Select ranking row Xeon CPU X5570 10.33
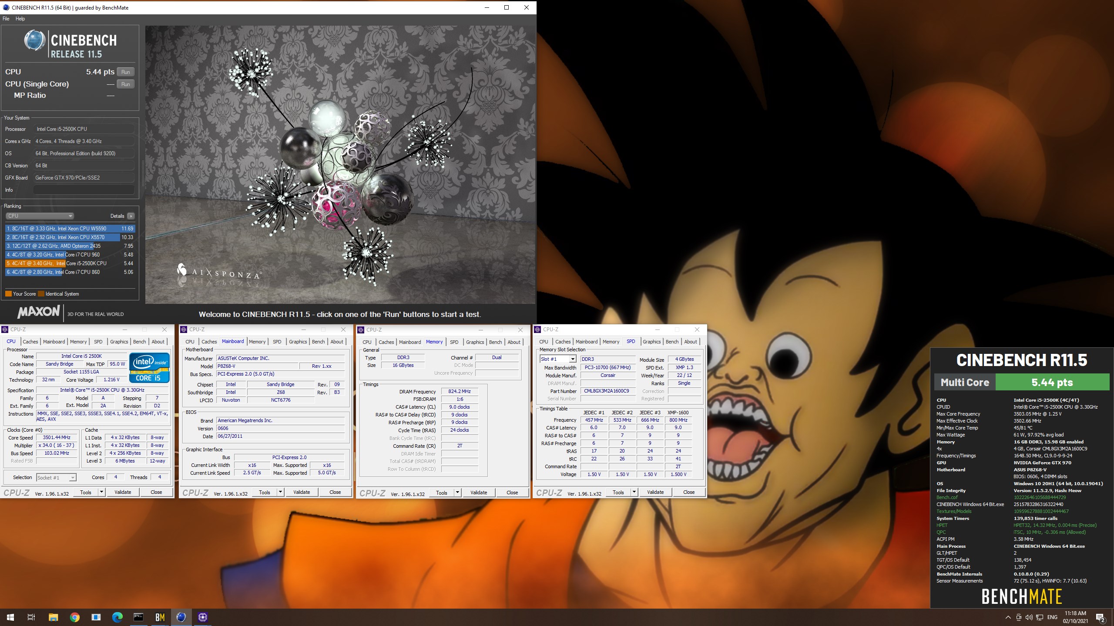Viewport: 1114px width, 626px height. pyautogui.click(x=70, y=237)
